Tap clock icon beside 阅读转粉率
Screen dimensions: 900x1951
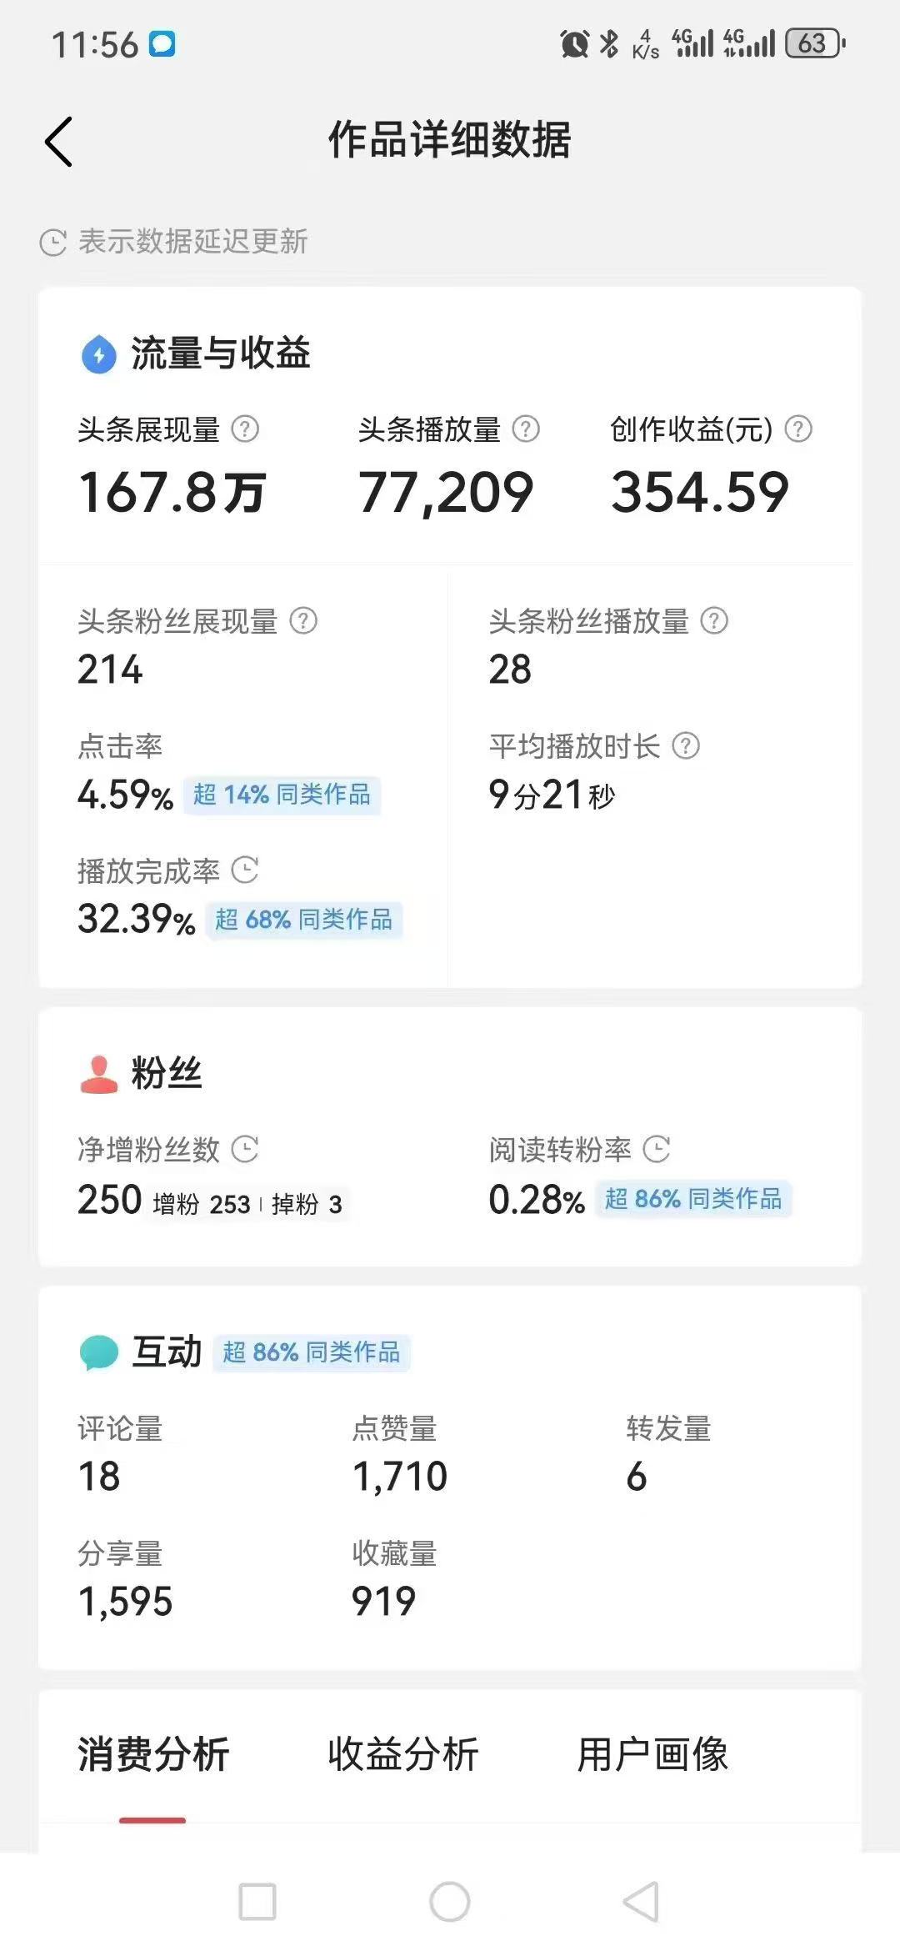click(657, 1149)
